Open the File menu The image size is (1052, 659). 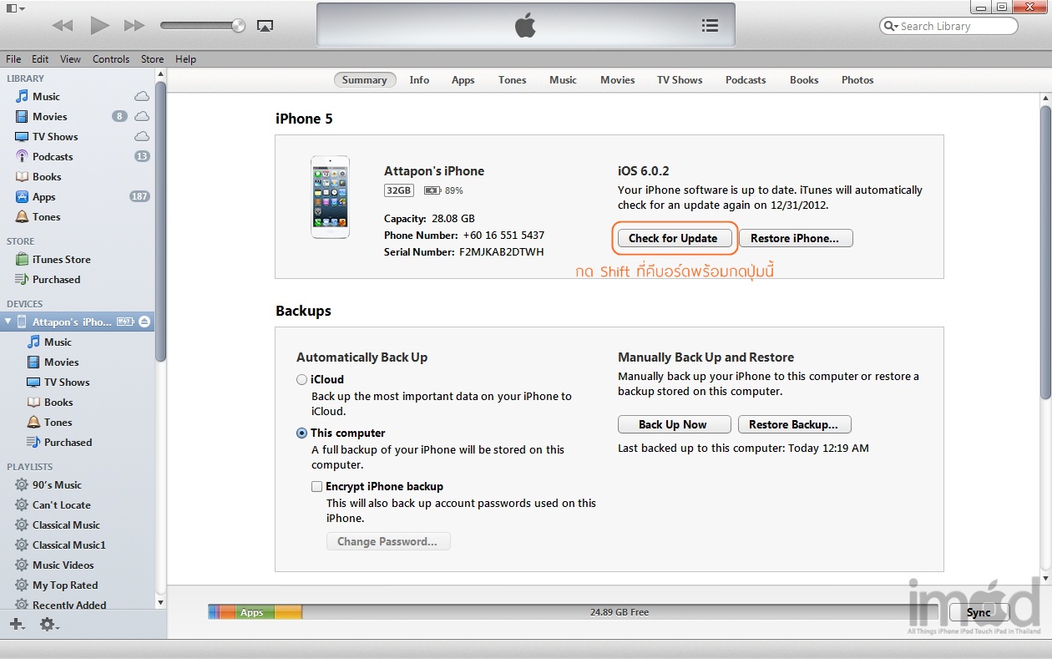click(13, 59)
